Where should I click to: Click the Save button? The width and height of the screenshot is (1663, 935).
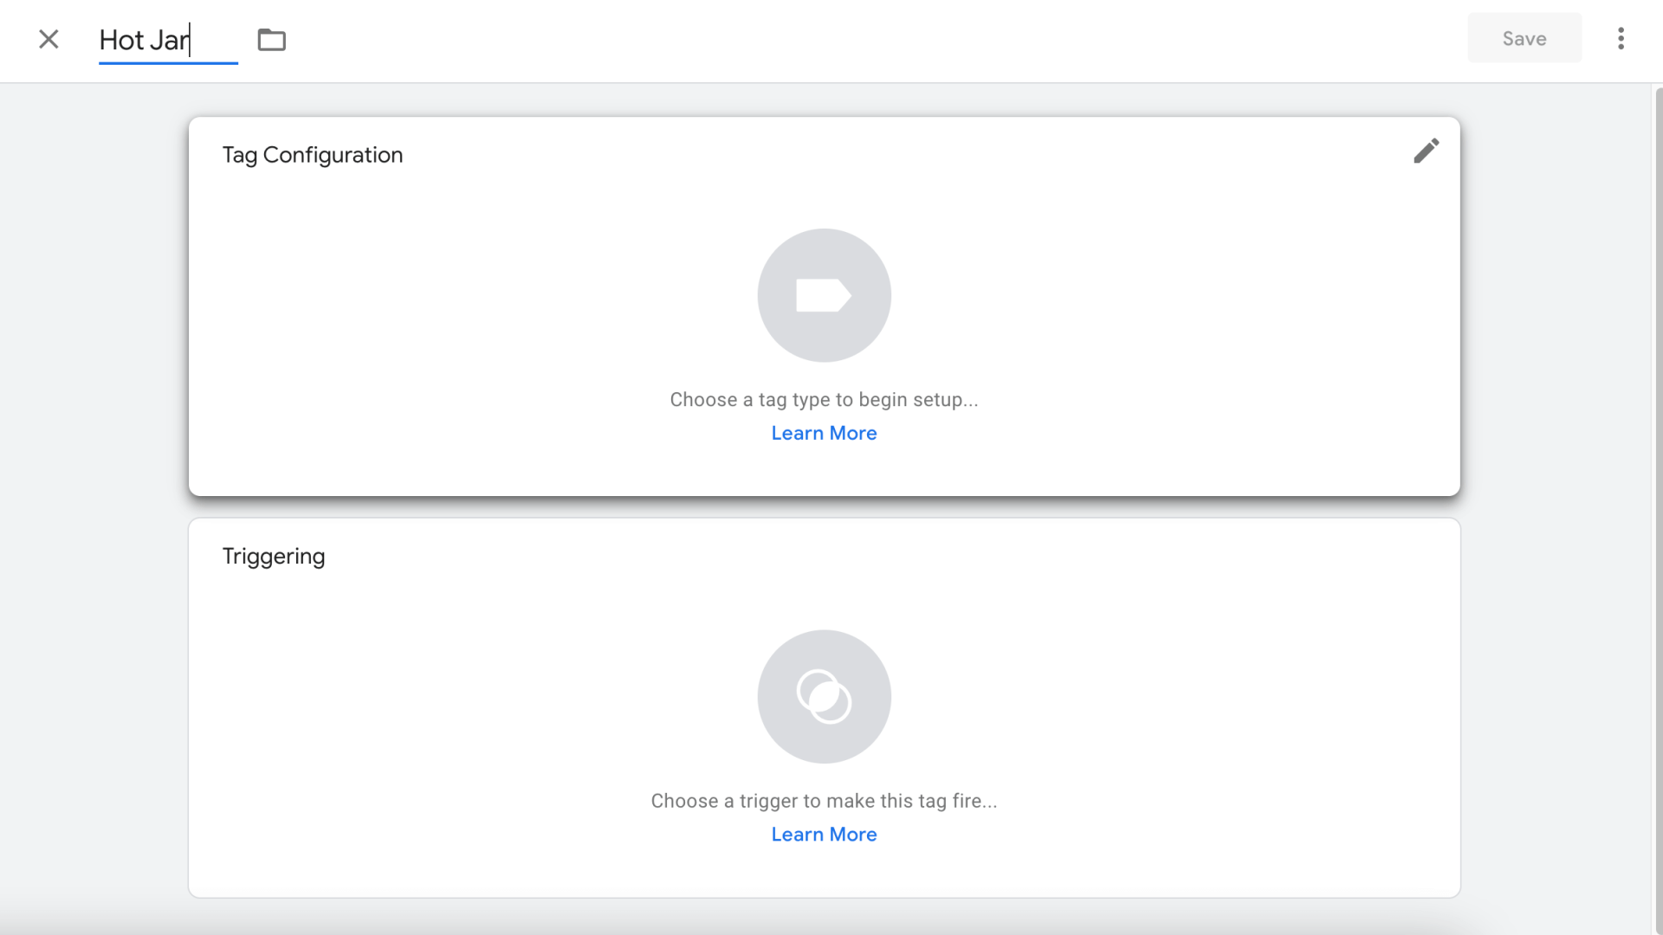pyautogui.click(x=1524, y=38)
